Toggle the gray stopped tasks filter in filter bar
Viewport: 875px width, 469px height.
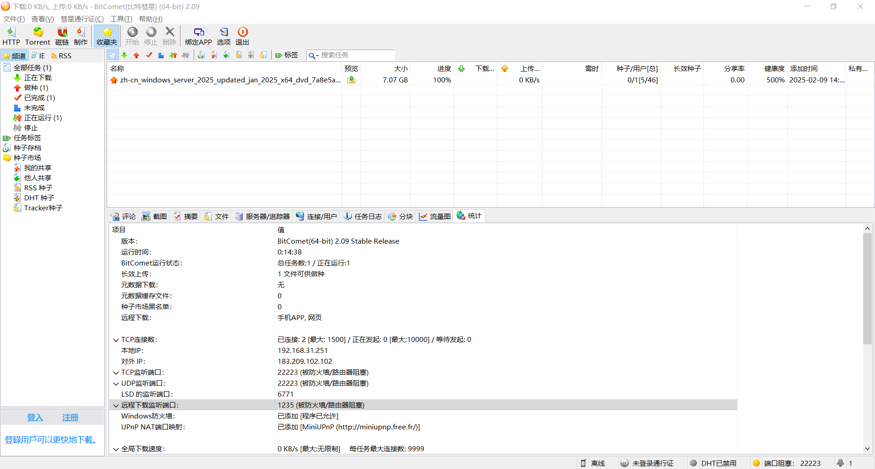click(x=185, y=55)
